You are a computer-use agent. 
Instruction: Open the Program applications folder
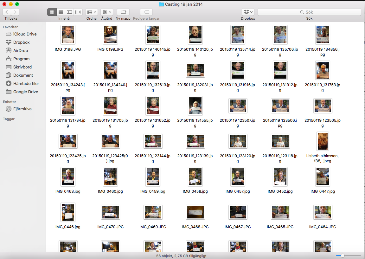tap(21, 59)
